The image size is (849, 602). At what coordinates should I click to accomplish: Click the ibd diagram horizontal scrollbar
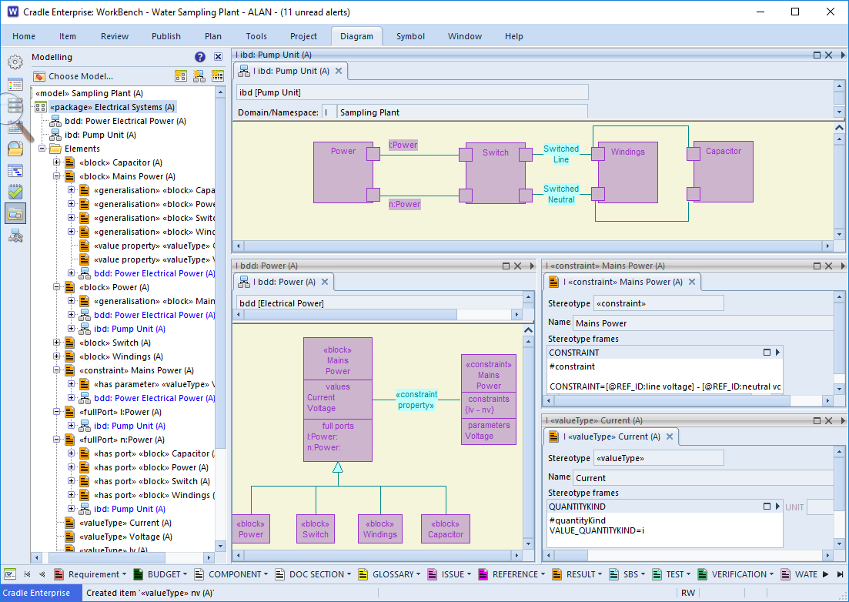click(532, 246)
